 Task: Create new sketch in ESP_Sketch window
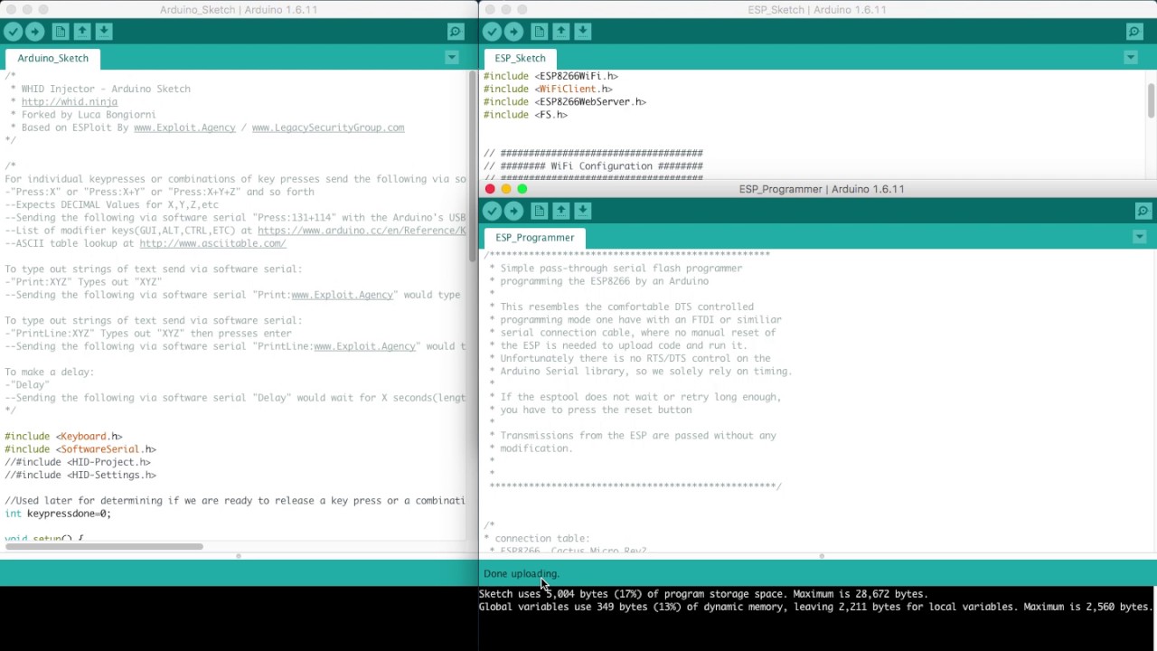(x=539, y=32)
